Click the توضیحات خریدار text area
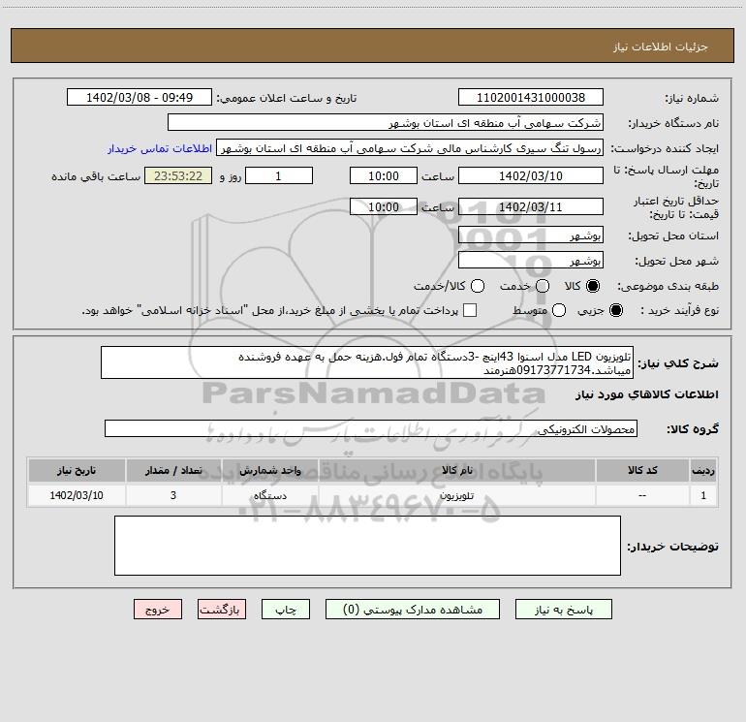This screenshot has width=746, height=722. tap(367, 546)
